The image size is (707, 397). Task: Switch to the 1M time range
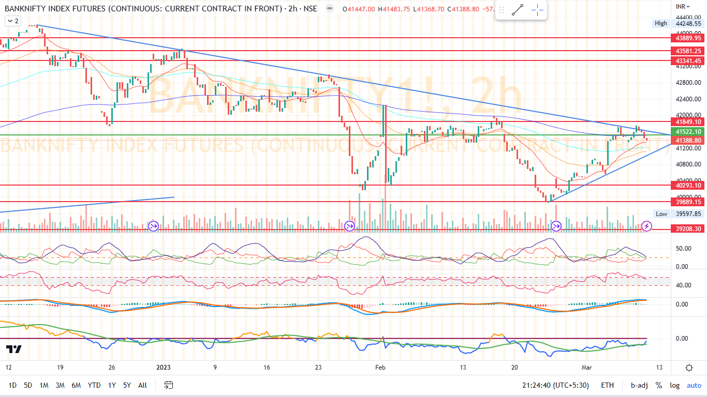point(44,385)
